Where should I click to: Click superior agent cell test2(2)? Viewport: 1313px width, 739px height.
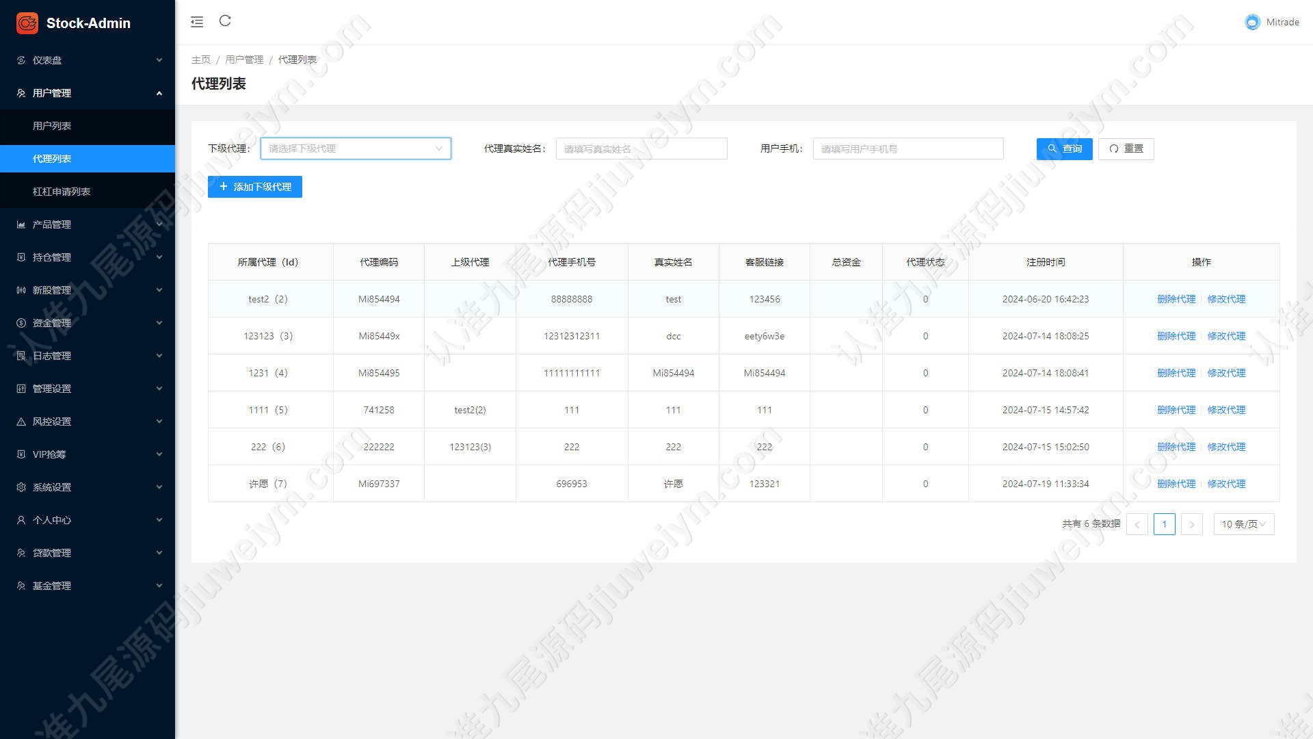(470, 410)
